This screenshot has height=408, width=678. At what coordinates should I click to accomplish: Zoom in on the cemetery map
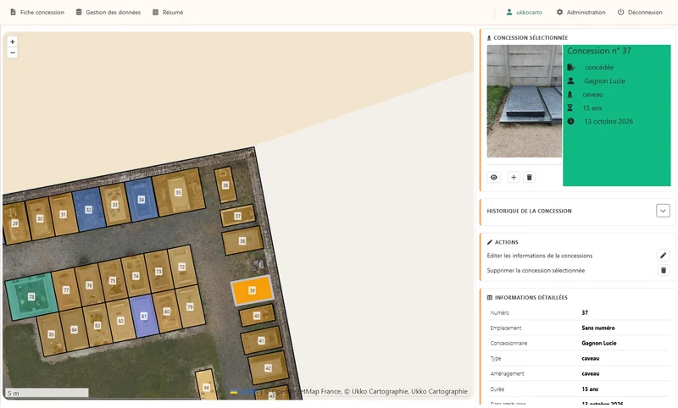click(x=12, y=41)
